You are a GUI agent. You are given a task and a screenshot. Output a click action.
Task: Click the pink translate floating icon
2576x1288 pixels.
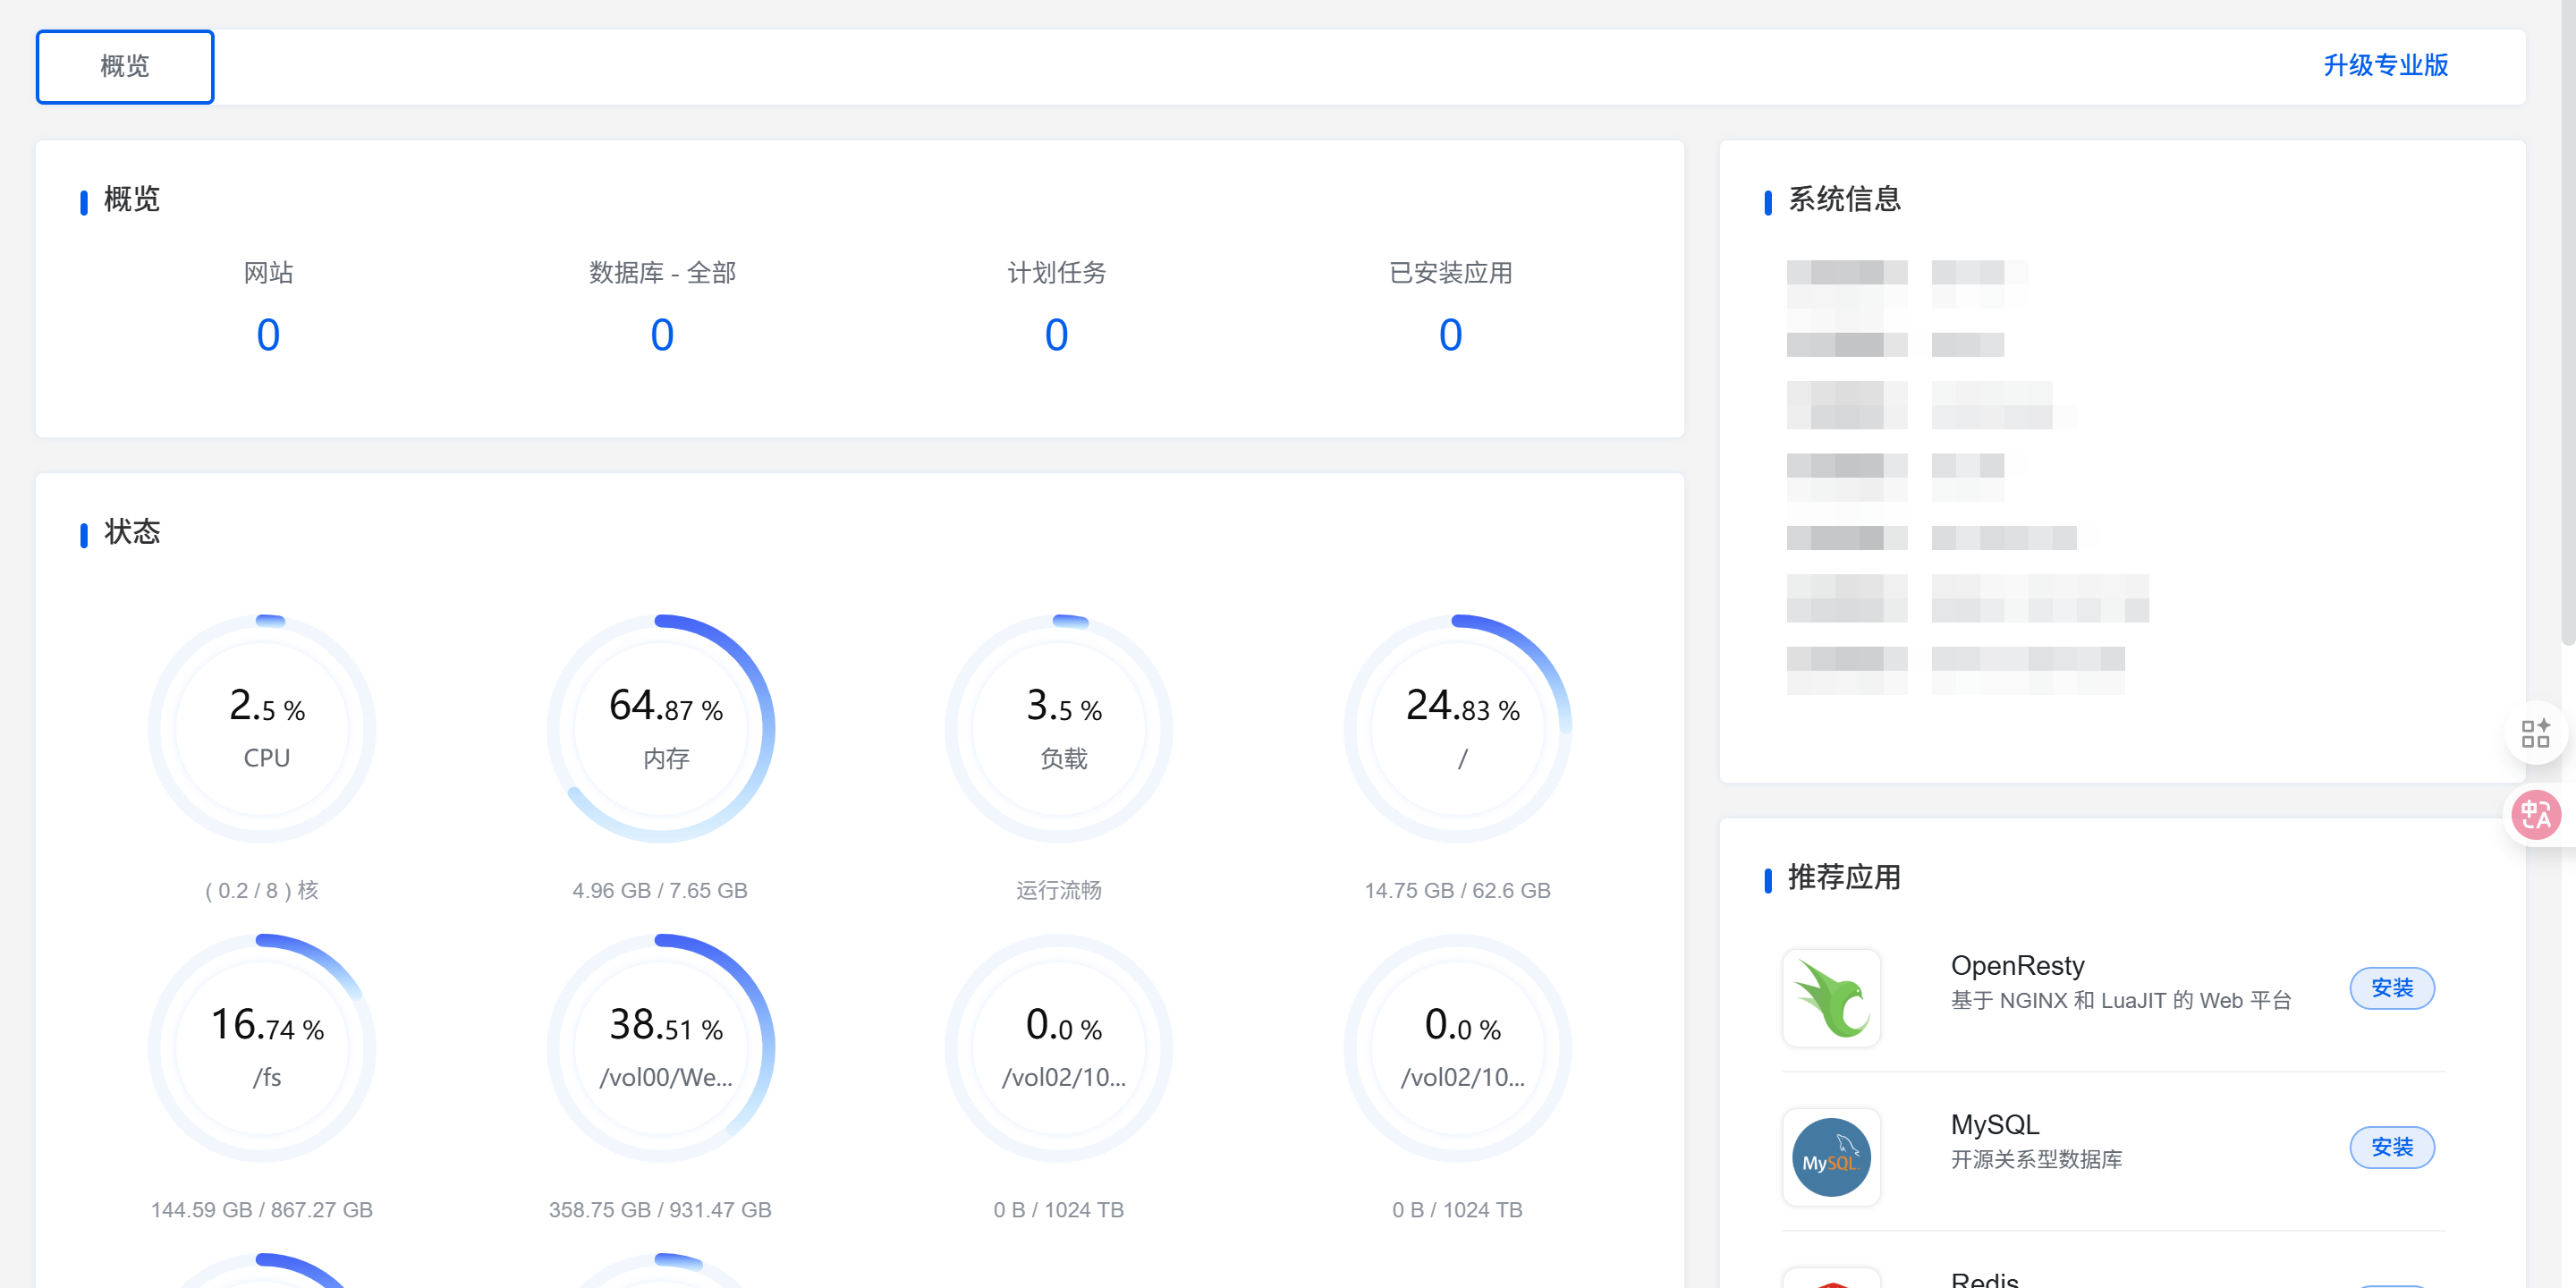[2535, 815]
